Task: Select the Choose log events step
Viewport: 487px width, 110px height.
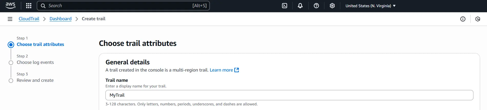Action: [x=35, y=62]
